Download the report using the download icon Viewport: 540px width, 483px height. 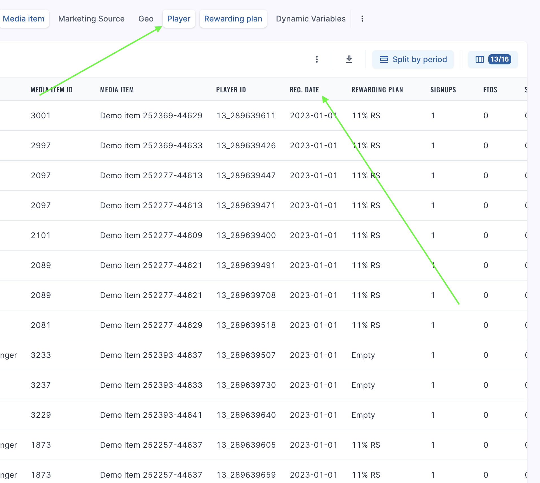(x=349, y=59)
